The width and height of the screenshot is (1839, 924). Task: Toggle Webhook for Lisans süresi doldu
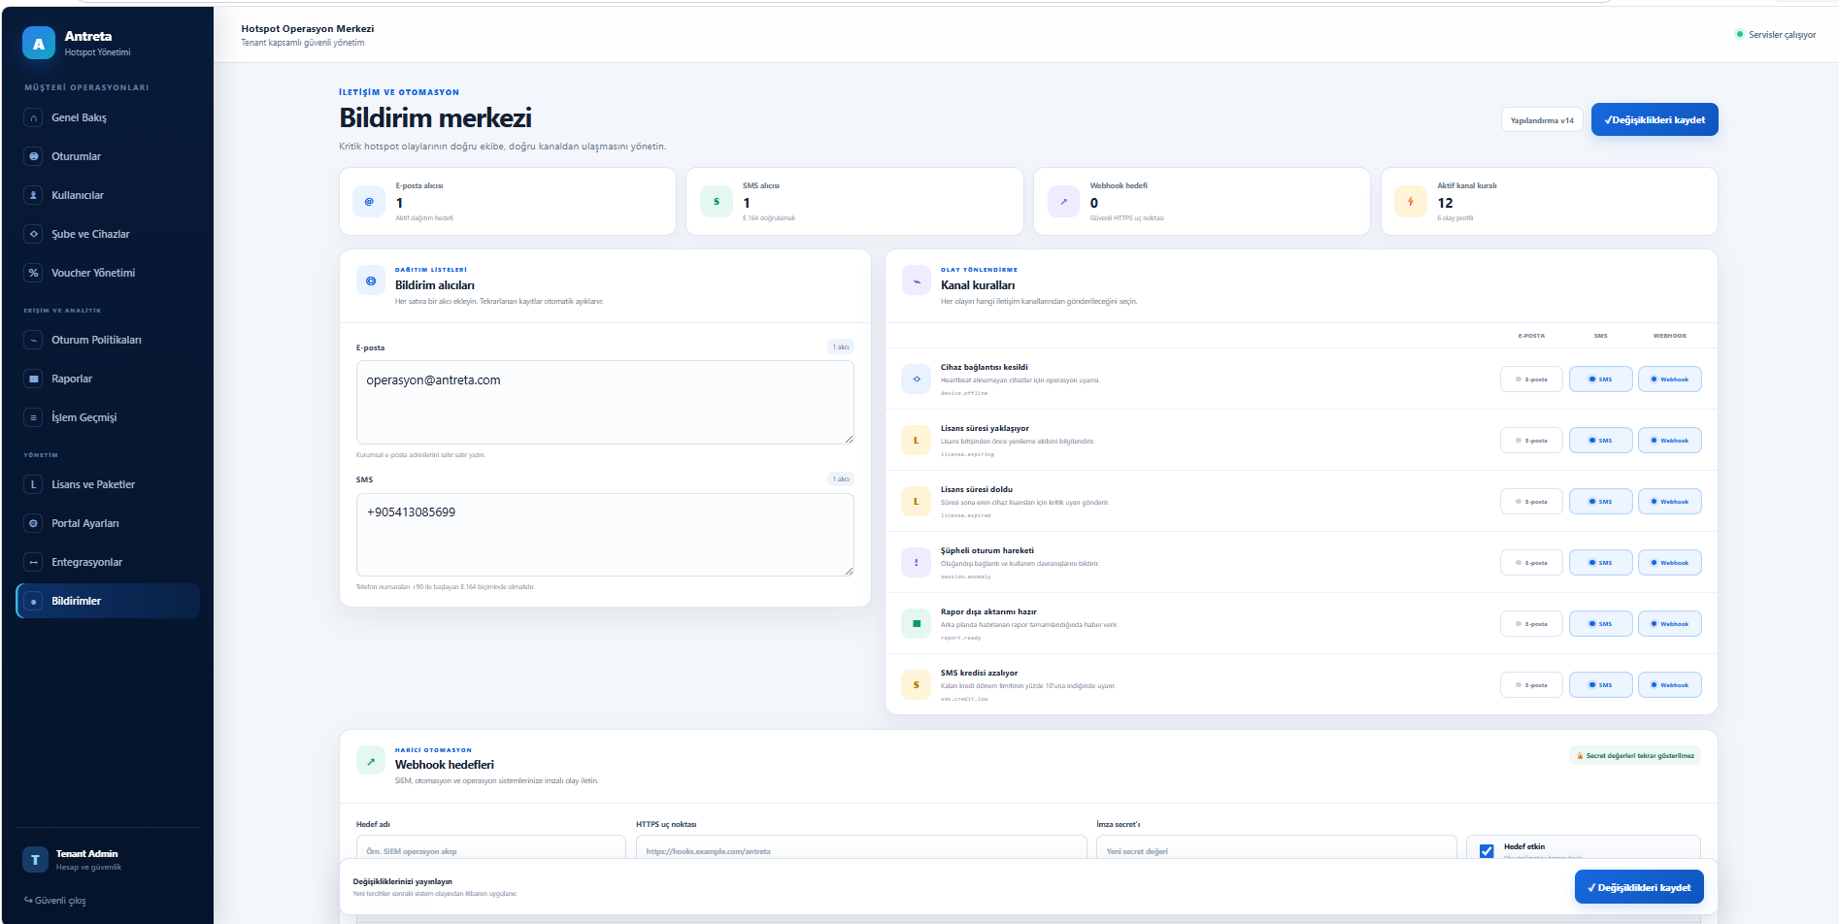pyautogui.click(x=1670, y=502)
